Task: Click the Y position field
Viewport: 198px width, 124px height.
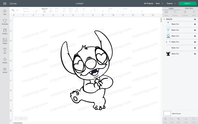Action: click(x=139, y=11)
